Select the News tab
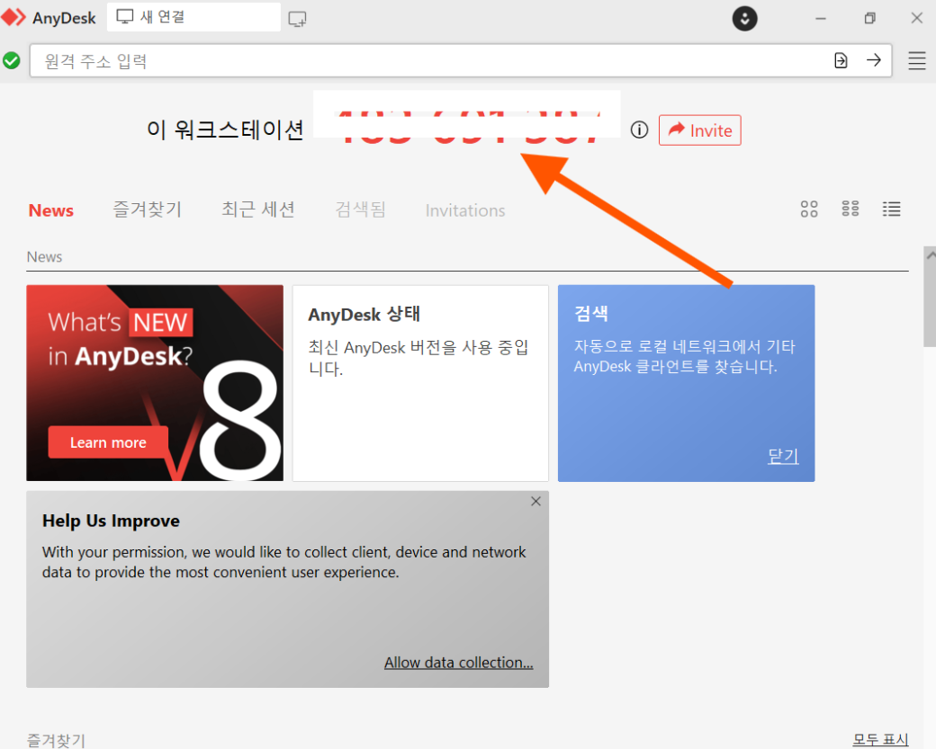 51,210
